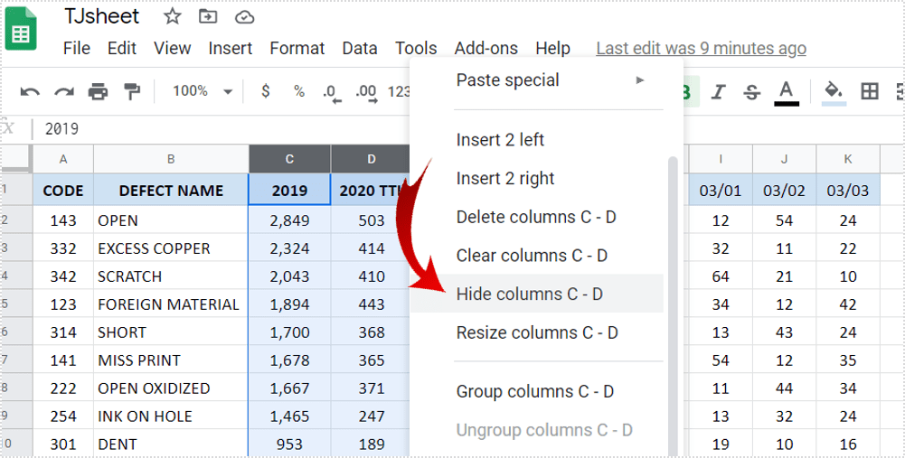The image size is (905, 458).
Task: Toggle italic formatting
Action: (x=719, y=91)
